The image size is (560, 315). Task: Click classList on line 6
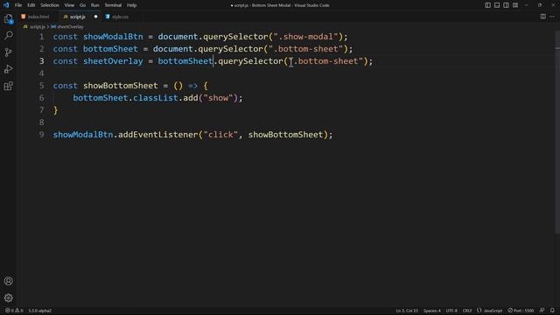tap(156, 98)
